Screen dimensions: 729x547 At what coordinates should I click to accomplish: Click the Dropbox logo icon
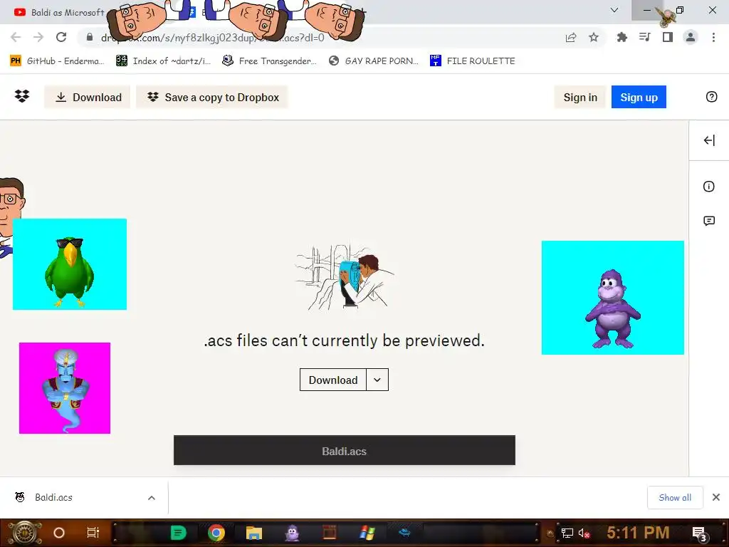22,96
